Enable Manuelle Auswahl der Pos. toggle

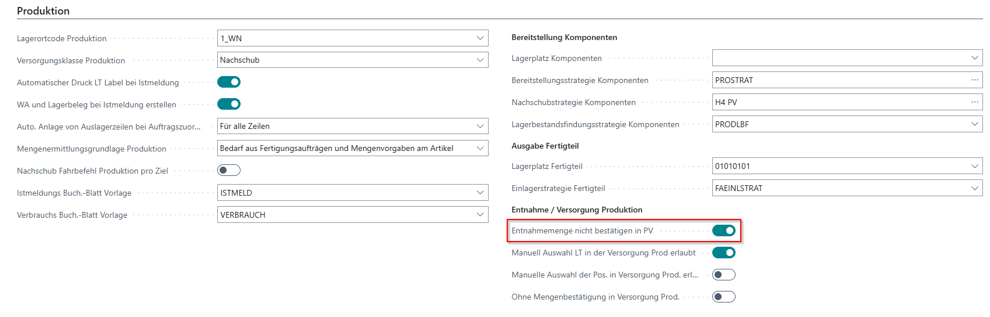point(724,275)
